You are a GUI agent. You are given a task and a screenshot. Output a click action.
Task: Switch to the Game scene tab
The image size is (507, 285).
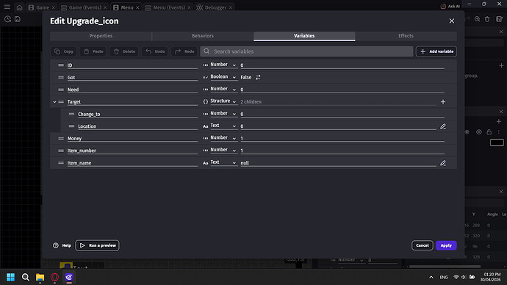[42, 7]
